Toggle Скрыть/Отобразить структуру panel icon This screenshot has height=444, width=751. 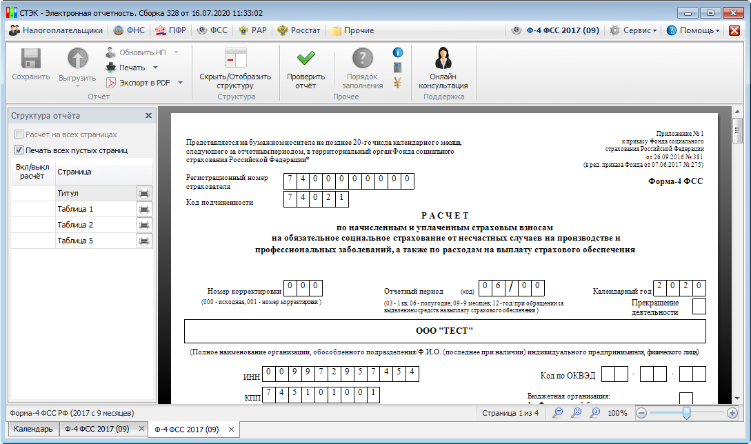coord(235,59)
